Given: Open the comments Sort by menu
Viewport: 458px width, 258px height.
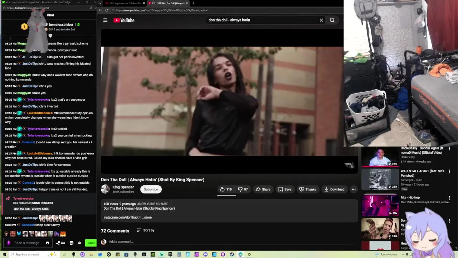Looking at the screenshot, I should click(x=146, y=230).
